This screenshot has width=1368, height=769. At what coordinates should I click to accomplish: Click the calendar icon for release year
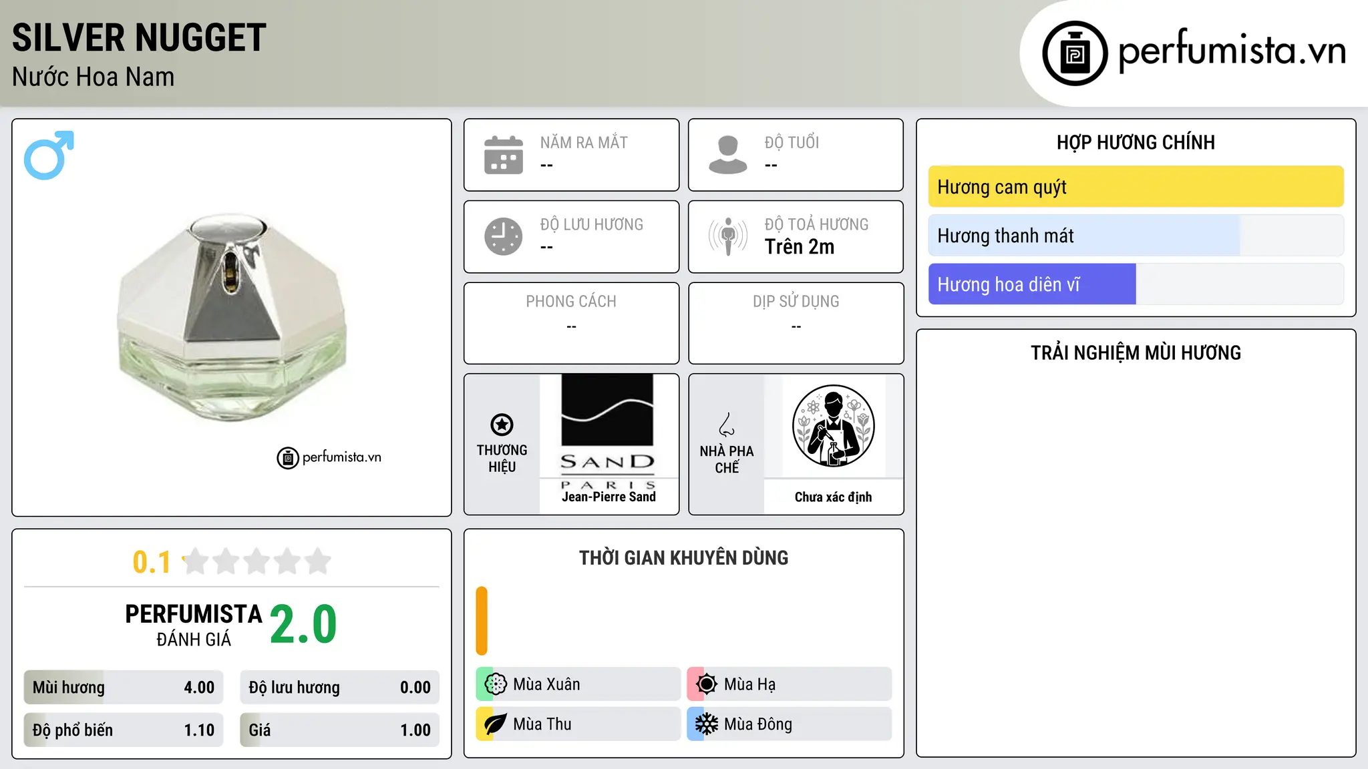pyautogui.click(x=504, y=155)
